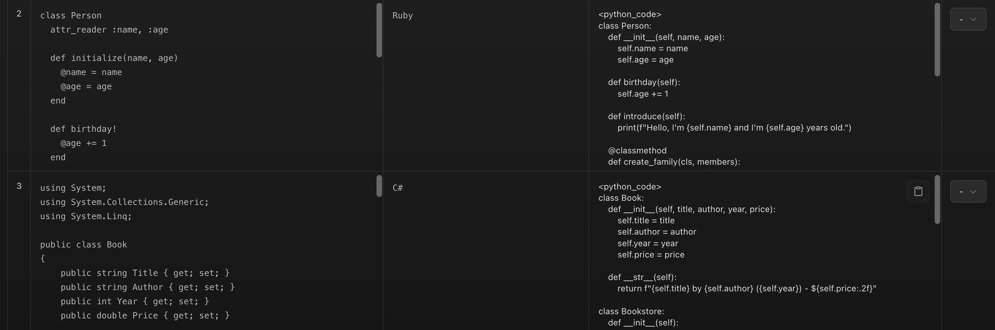
Task: Click the 'public double Price' property line
Action: (145, 315)
